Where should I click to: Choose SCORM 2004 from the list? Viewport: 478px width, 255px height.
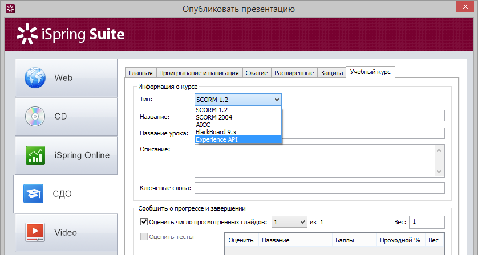[x=238, y=117]
